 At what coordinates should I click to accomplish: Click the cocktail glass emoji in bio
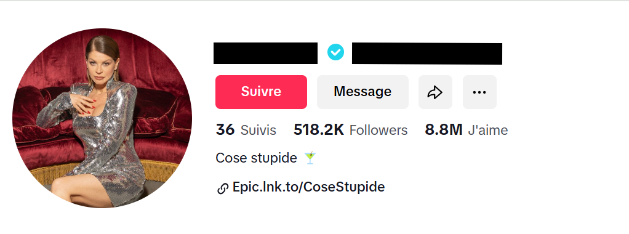310,158
